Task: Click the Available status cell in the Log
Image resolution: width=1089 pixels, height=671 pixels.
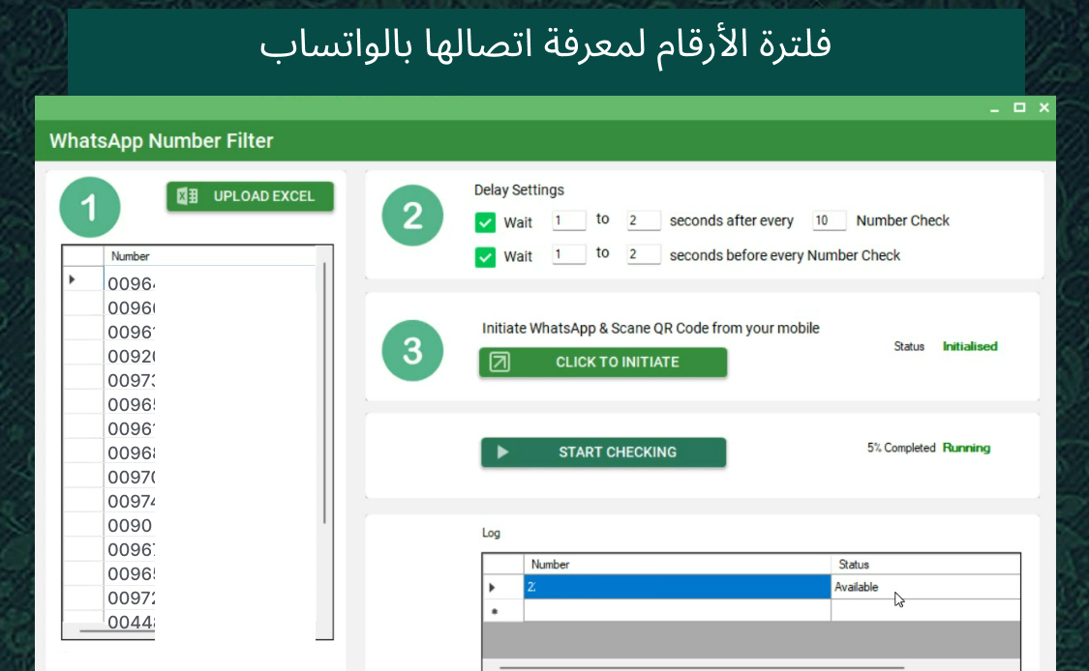Action: point(925,587)
